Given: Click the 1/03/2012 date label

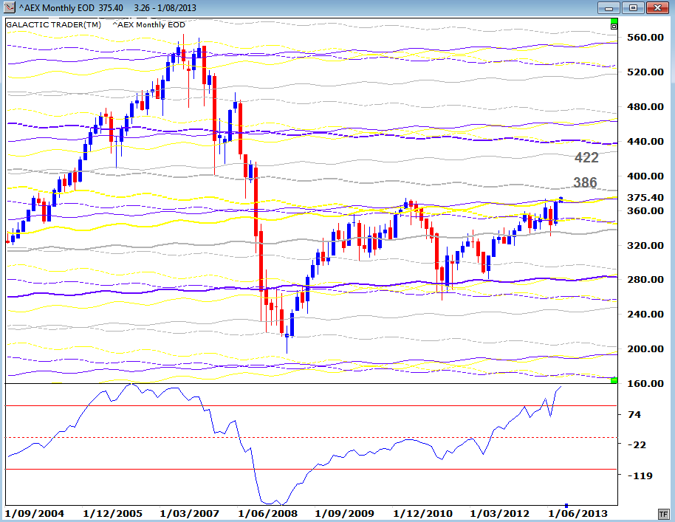Looking at the screenshot, I should coord(499,513).
